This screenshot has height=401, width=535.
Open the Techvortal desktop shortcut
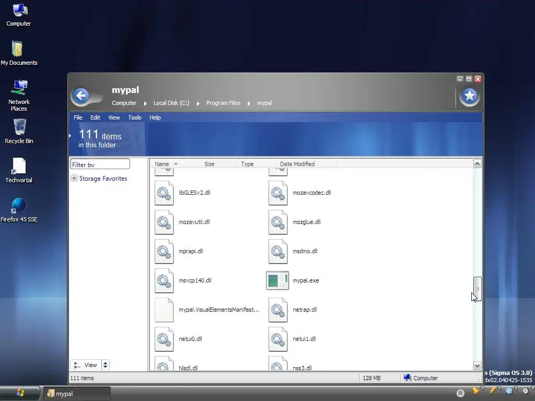[x=19, y=171]
